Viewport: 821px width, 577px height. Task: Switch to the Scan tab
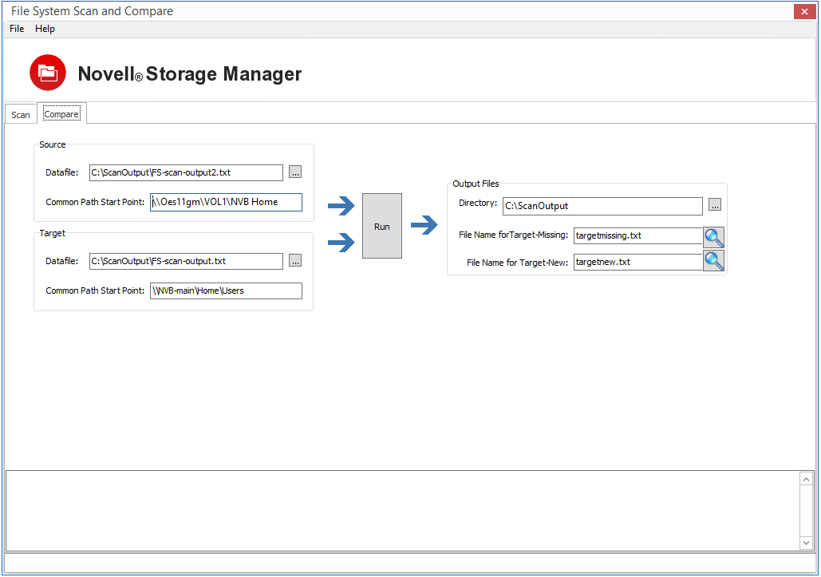(21, 115)
